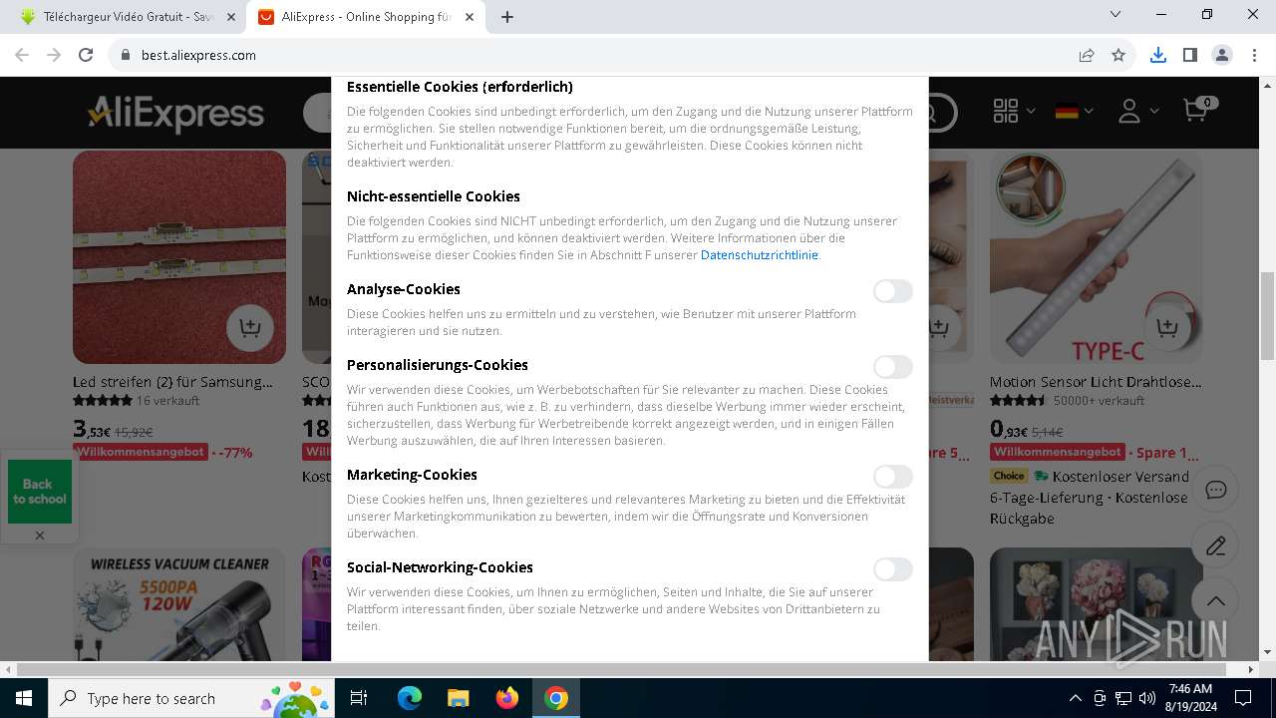Viewport: 1276px width, 718px height.
Task: Open Led streifen für Samsung product title
Action: click(x=172, y=382)
